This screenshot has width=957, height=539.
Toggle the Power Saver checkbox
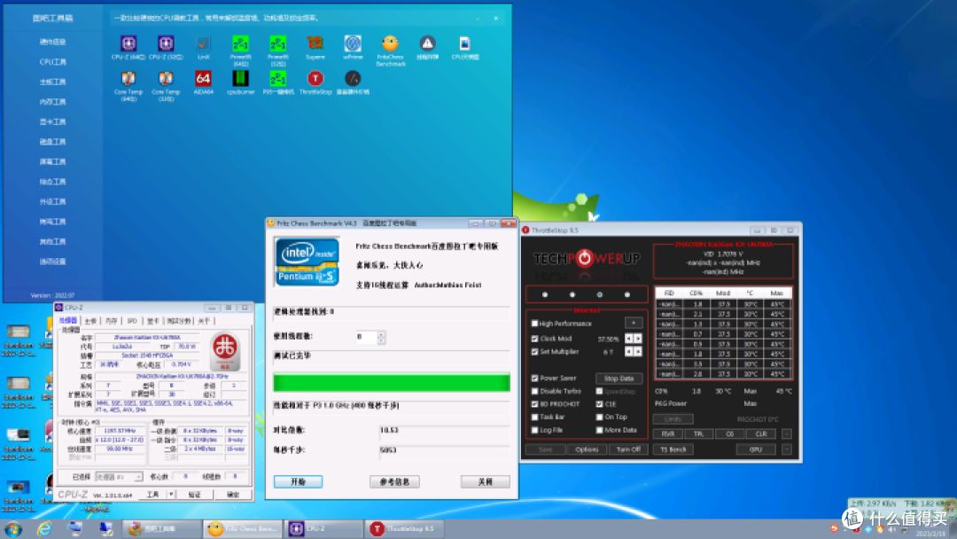[x=534, y=379]
